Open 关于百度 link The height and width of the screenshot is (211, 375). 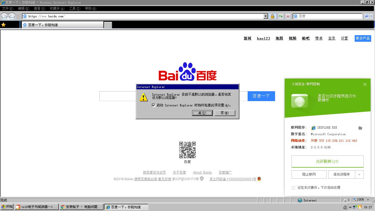tap(179, 173)
